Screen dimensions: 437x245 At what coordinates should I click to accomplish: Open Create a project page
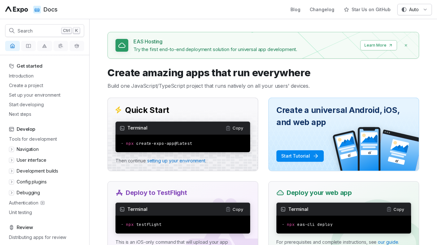coord(26,85)
